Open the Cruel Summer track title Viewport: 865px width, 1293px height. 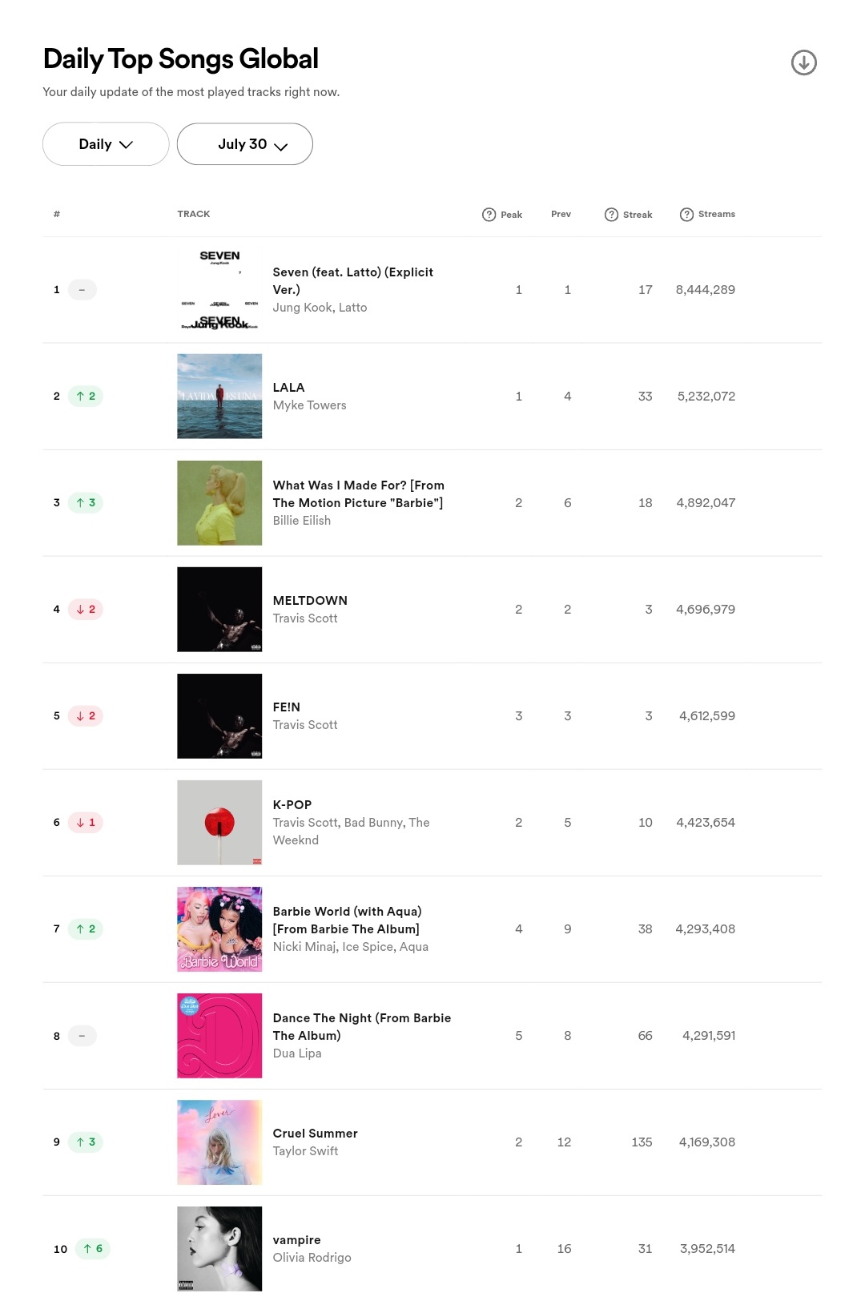pos(316,1134)
